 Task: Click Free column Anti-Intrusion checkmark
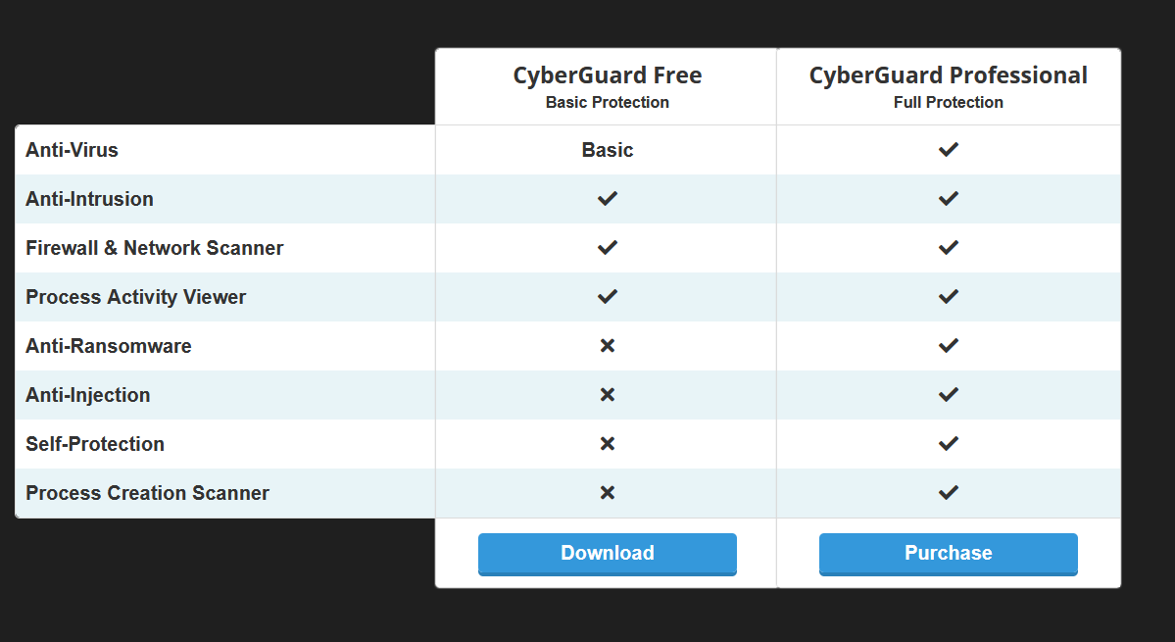pyautogui.click(x=608, y=199)
